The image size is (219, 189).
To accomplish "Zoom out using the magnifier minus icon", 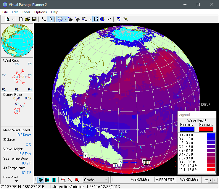I will (x=70, y=180).
